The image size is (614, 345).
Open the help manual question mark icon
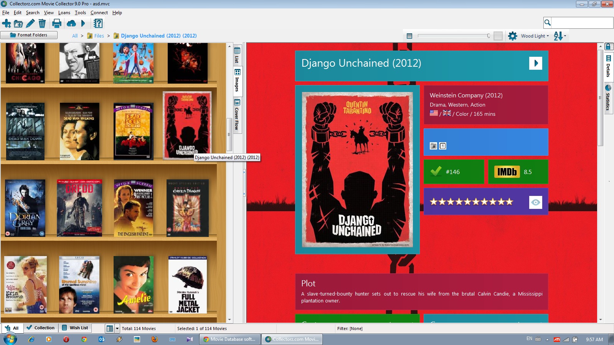98,24
